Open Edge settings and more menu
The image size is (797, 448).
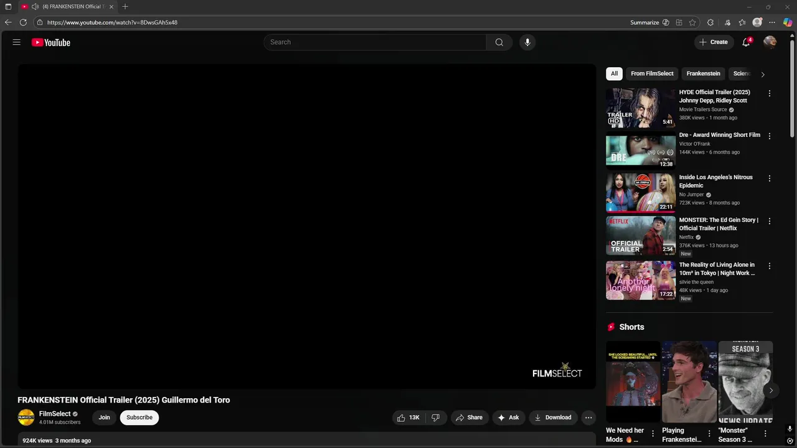coord(772,22)
